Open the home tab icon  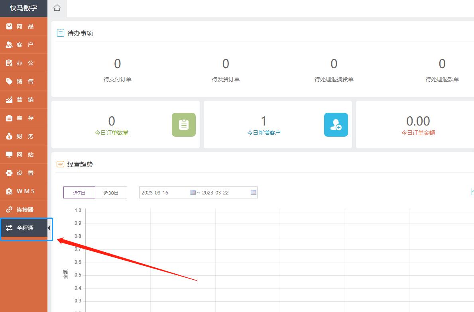pyautogui.click(x=57, y=8)
